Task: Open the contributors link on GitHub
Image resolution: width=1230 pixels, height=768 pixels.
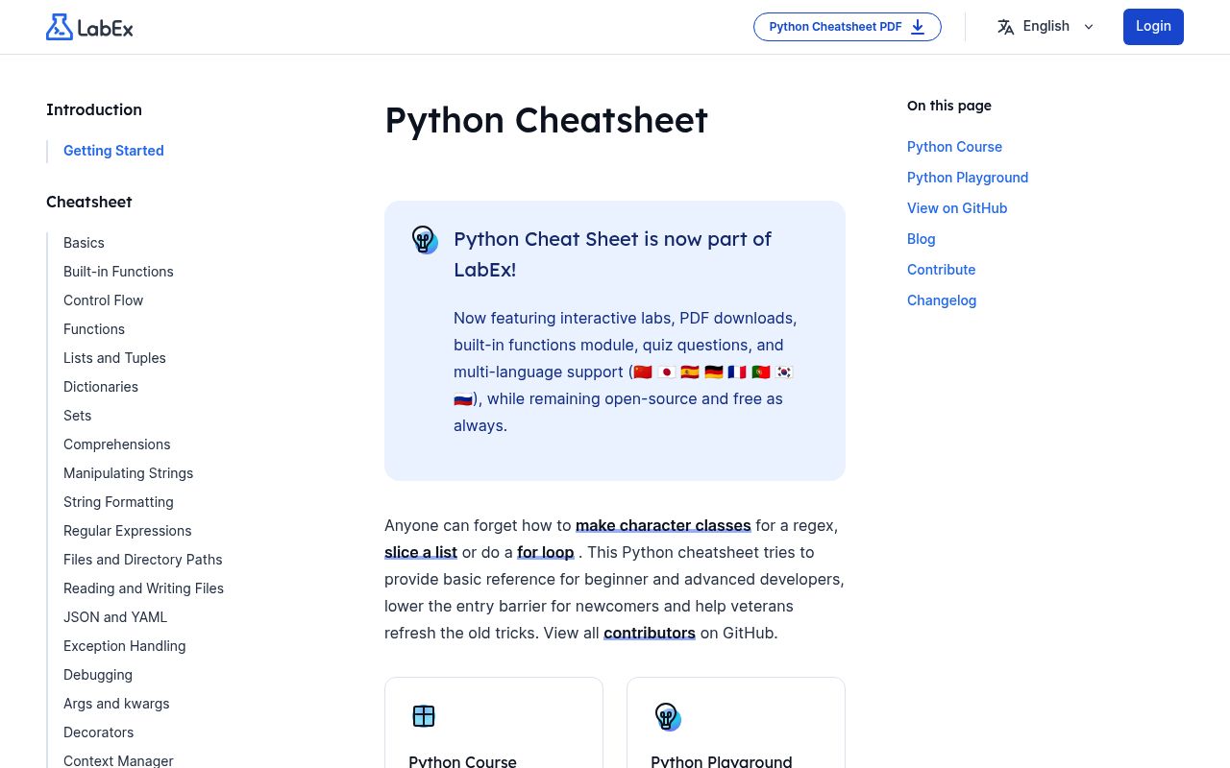Action: click(649, 633)
